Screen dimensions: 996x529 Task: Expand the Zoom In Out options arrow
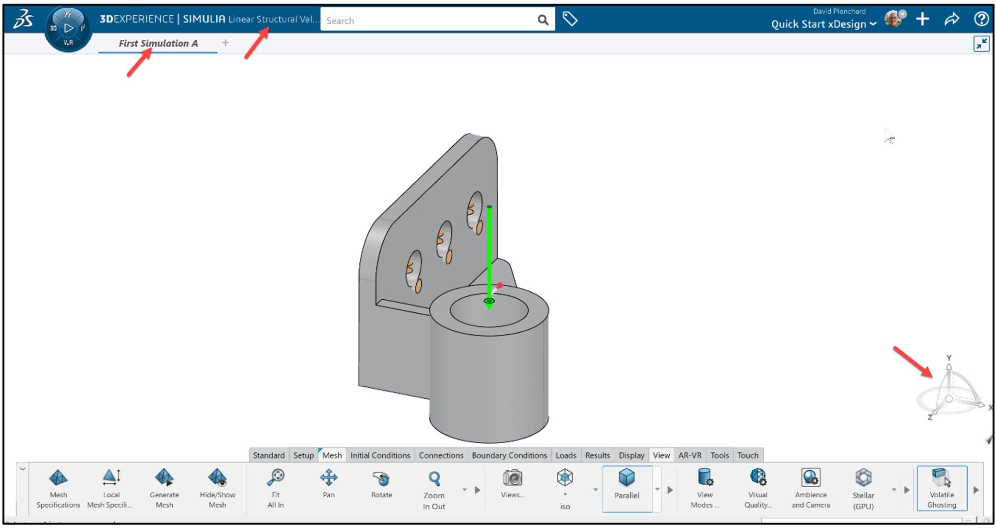(465, 490)
